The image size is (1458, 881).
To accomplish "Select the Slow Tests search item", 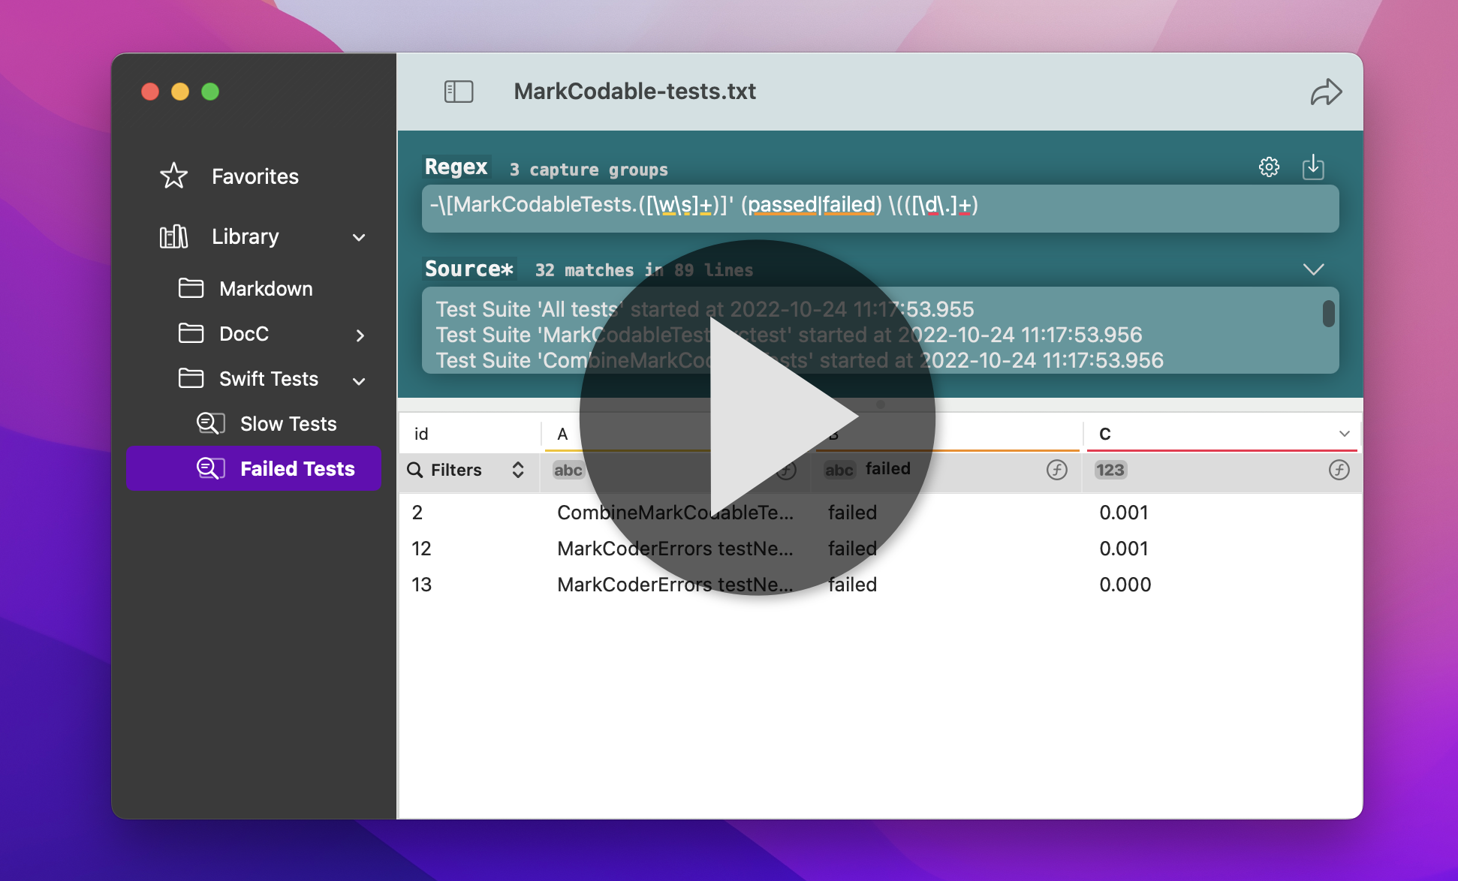I will 288,424.
